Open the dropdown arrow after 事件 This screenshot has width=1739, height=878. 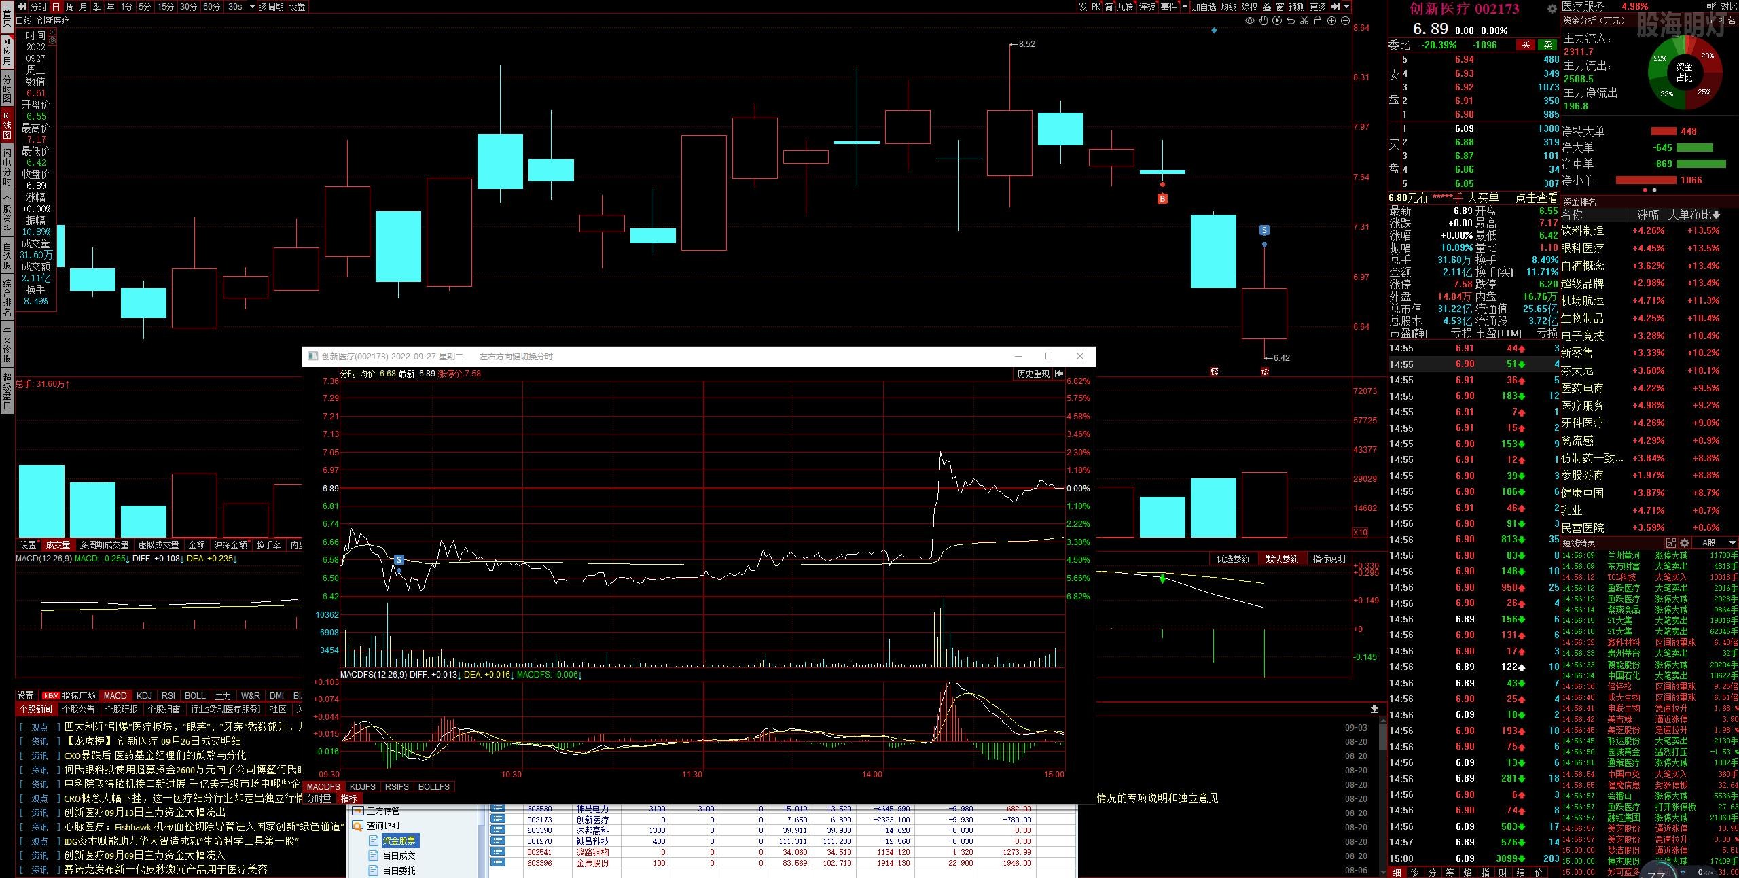coord(1185,7)
